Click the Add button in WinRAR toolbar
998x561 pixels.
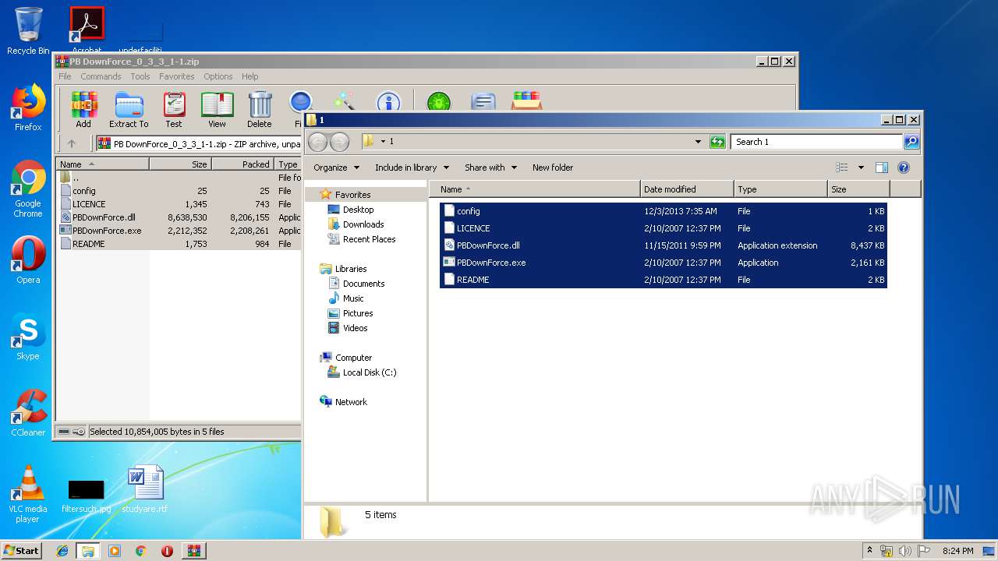(83, 110)
